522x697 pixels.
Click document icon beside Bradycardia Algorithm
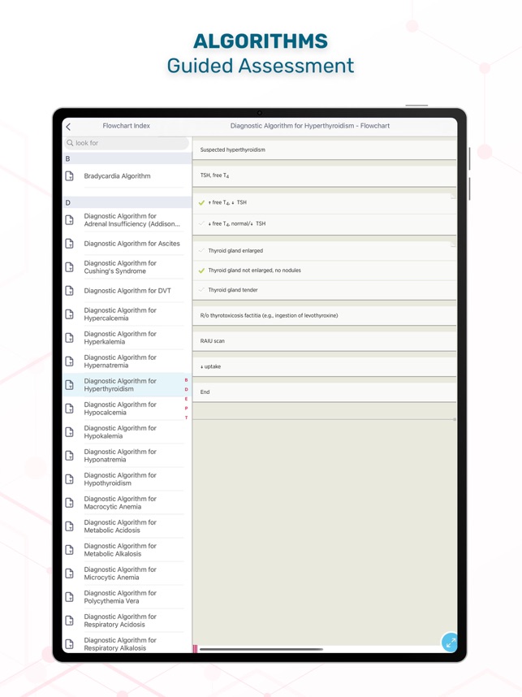(69, 176)
